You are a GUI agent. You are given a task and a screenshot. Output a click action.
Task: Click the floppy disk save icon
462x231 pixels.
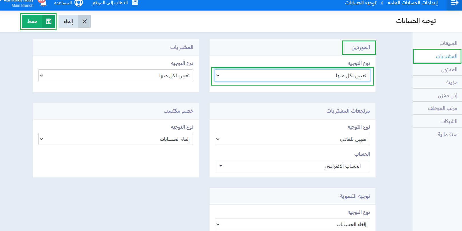coord(49,21)
